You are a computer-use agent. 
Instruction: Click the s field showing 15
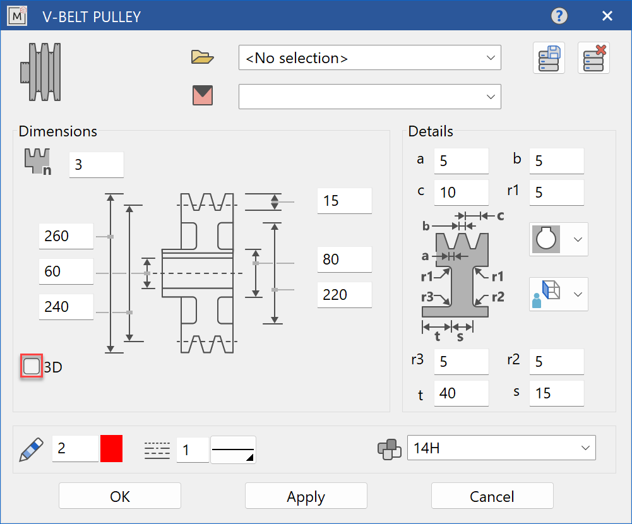[x=557, y=393]
